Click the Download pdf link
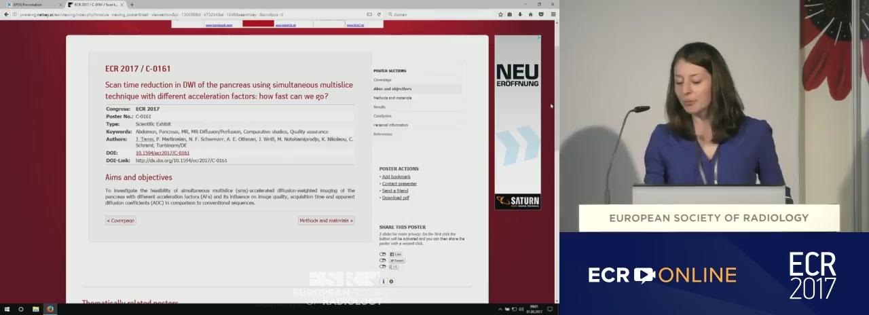Screen dimensions: 869x315 [396, 198]
